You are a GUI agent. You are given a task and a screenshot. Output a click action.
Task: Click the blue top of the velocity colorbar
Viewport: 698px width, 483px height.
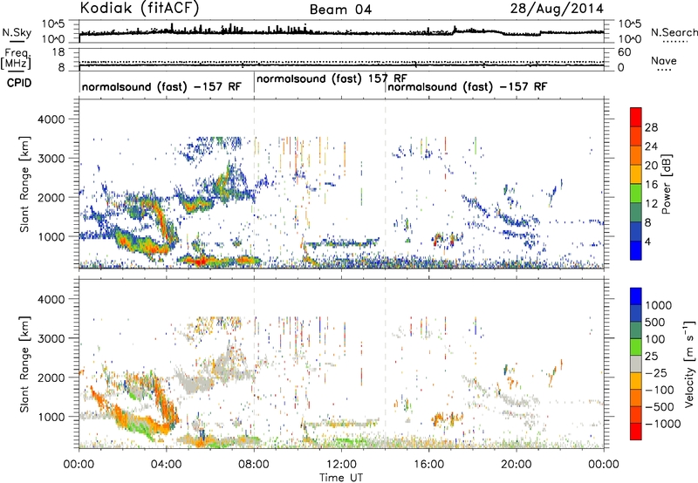point(636,296)
